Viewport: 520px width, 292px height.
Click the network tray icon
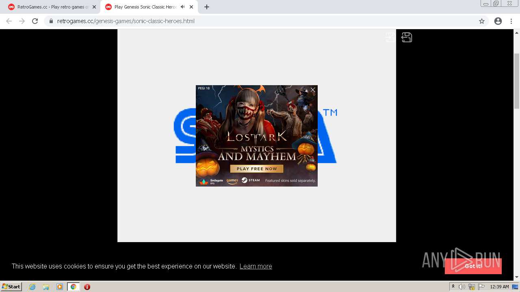coord(471,287)
